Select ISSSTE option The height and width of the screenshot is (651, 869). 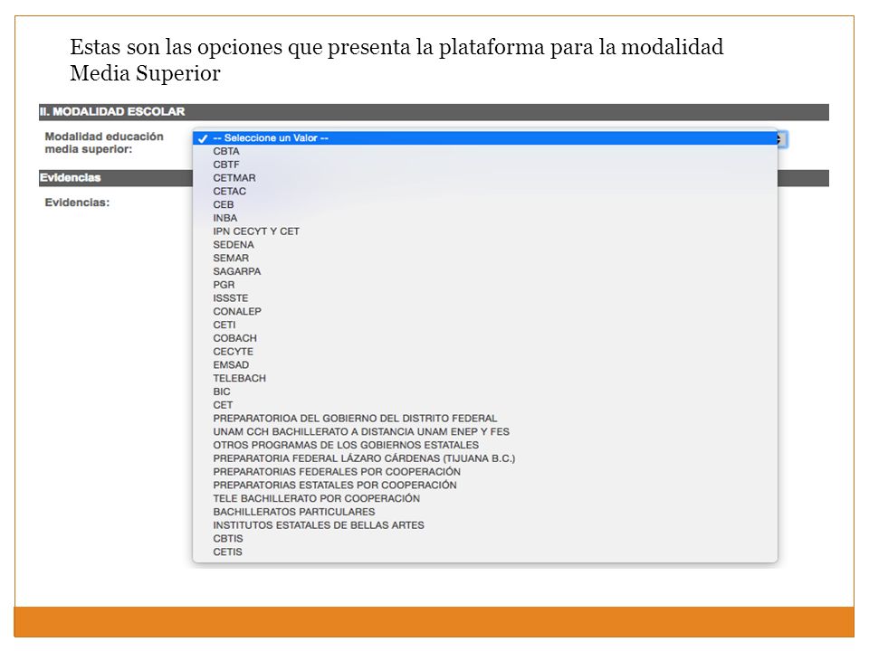pos(485,298)
